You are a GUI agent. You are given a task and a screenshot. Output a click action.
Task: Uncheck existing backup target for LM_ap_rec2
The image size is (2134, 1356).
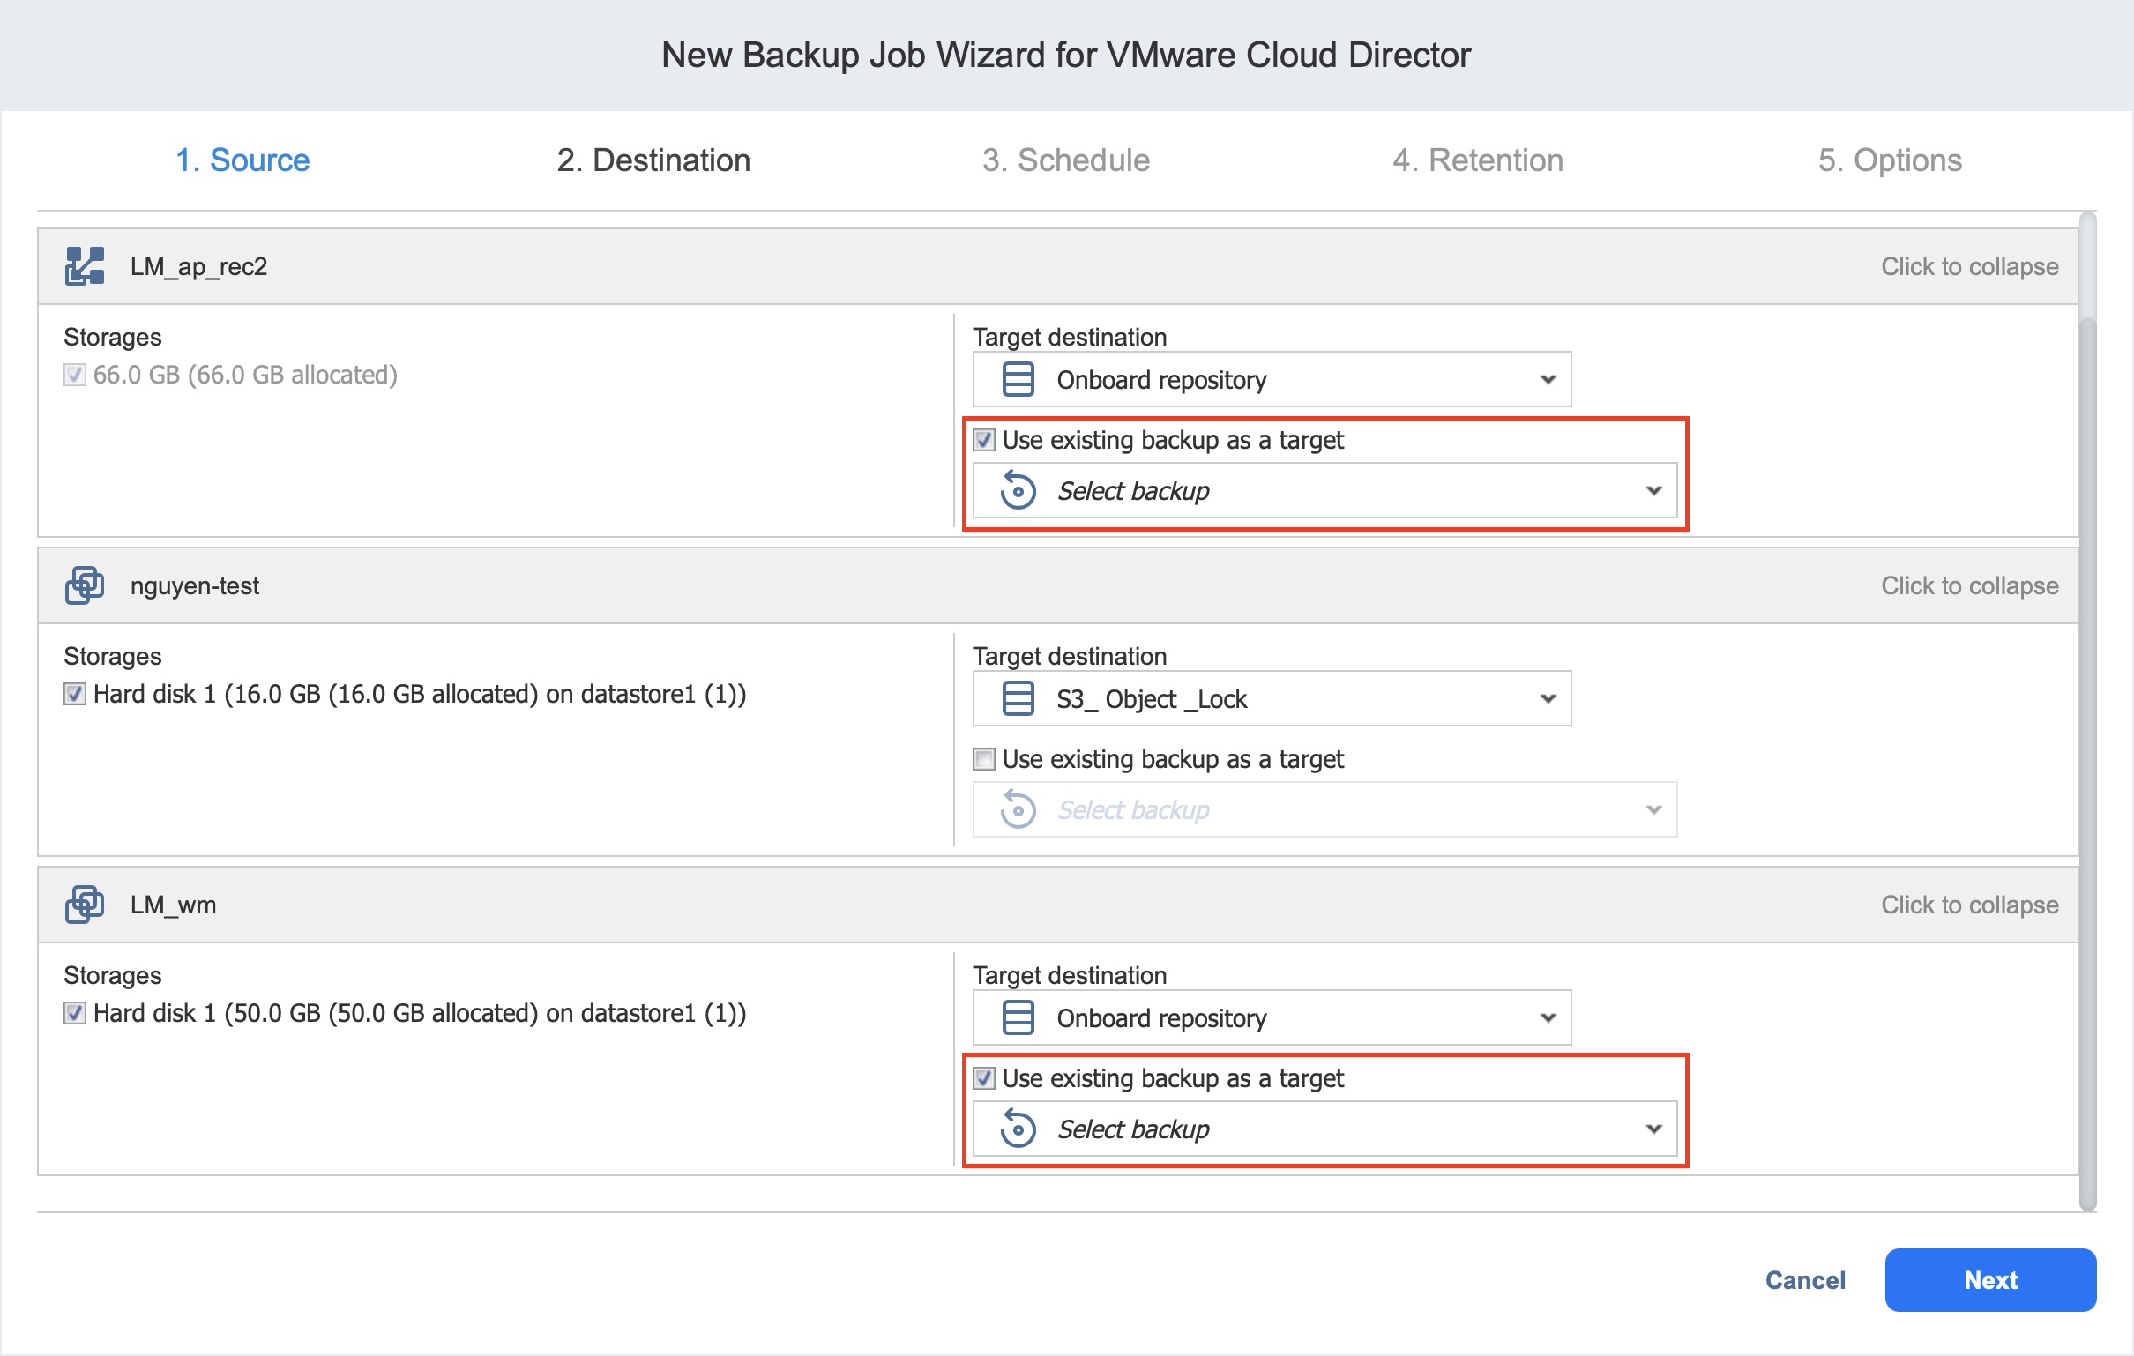(x=984, y=440)
